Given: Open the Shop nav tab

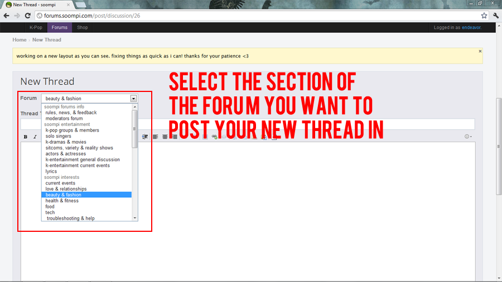Looking at the screenshot, I should pos(83,27).
